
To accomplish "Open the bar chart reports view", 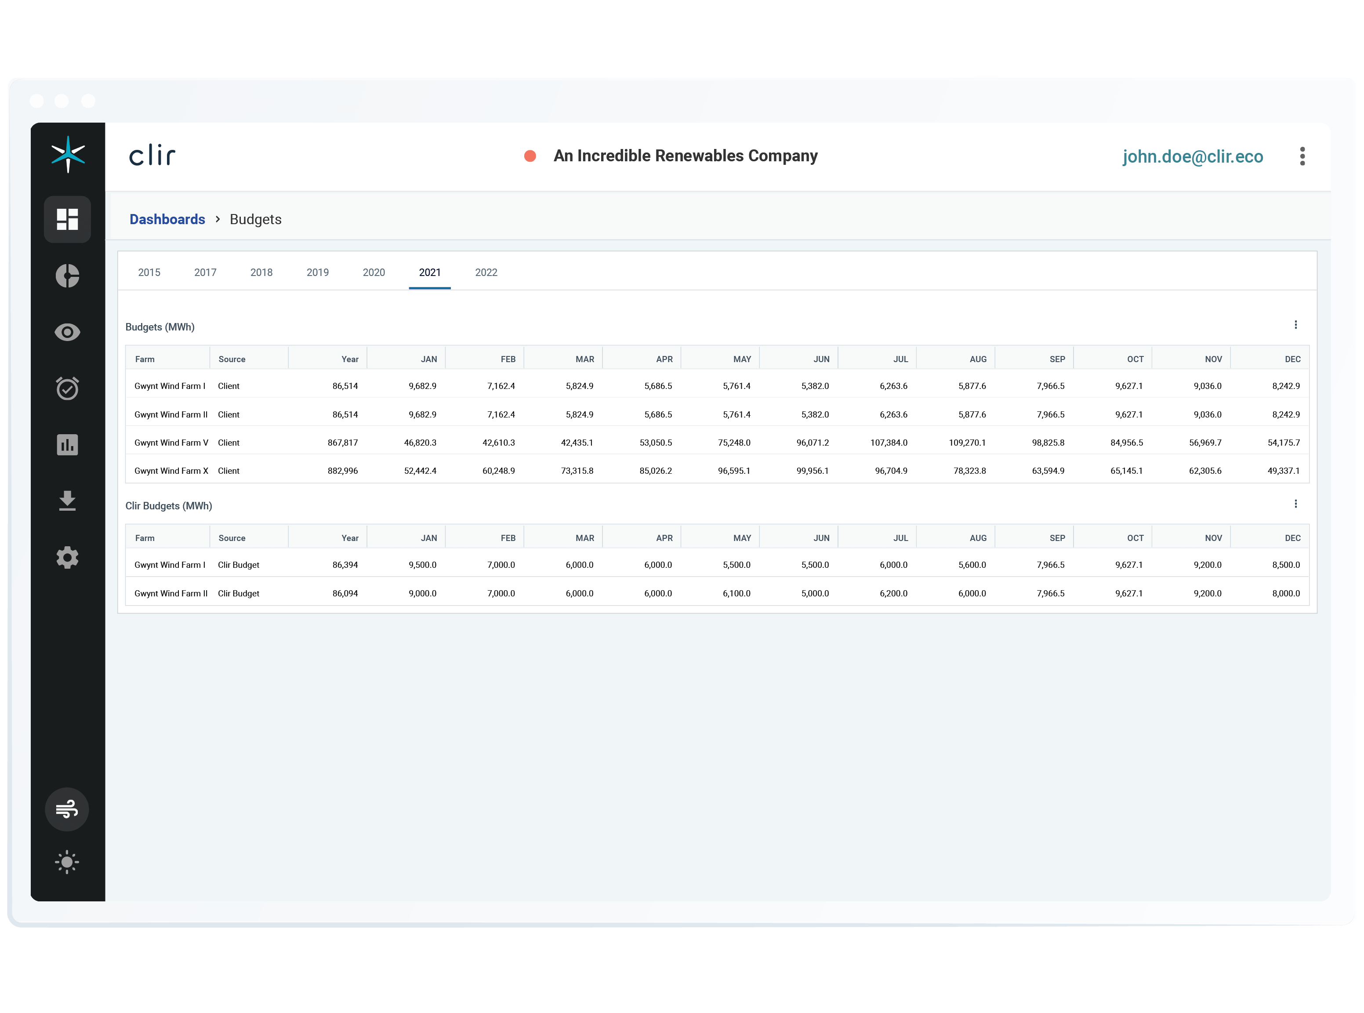I will pyautogui.click(x=67, y=445).
